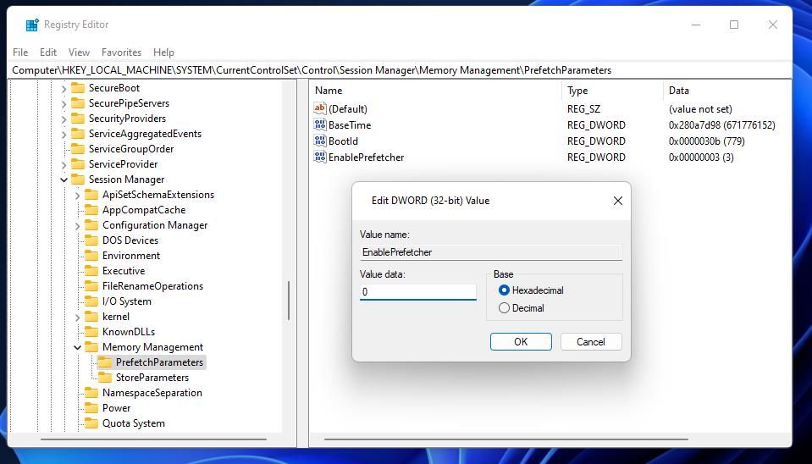
Task: Expand the ServiceAggregatedEvents key
Action: (64, 134)
